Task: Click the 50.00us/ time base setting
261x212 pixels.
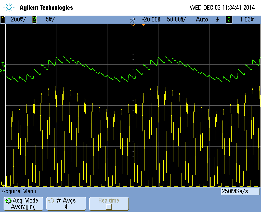Action: pos(176,19)
